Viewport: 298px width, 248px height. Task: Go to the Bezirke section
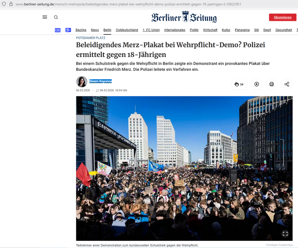81,30
